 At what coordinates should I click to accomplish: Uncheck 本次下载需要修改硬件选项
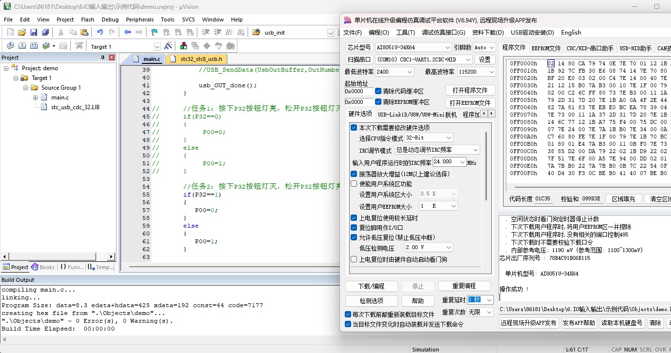(354, 128)
